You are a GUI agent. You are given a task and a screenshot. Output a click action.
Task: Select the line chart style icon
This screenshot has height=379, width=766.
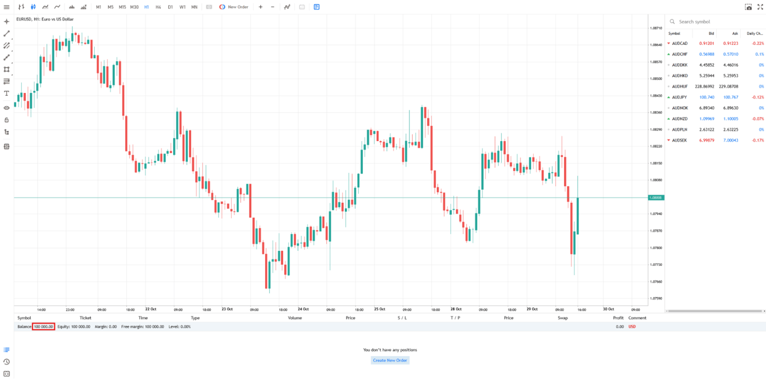coord(57,7)
